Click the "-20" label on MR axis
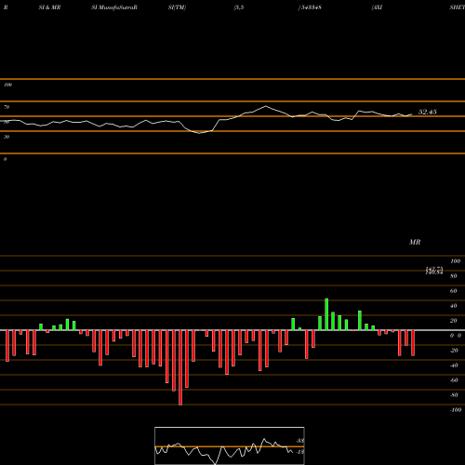 pyautogui.click(x=454, y=351)
